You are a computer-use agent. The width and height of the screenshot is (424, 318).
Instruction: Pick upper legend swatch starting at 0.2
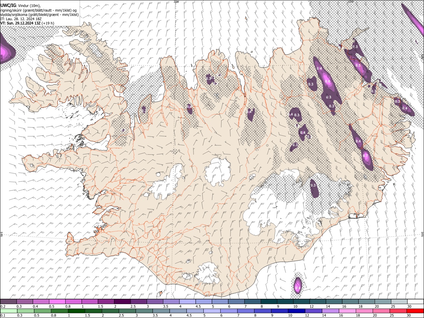point(8,301)
